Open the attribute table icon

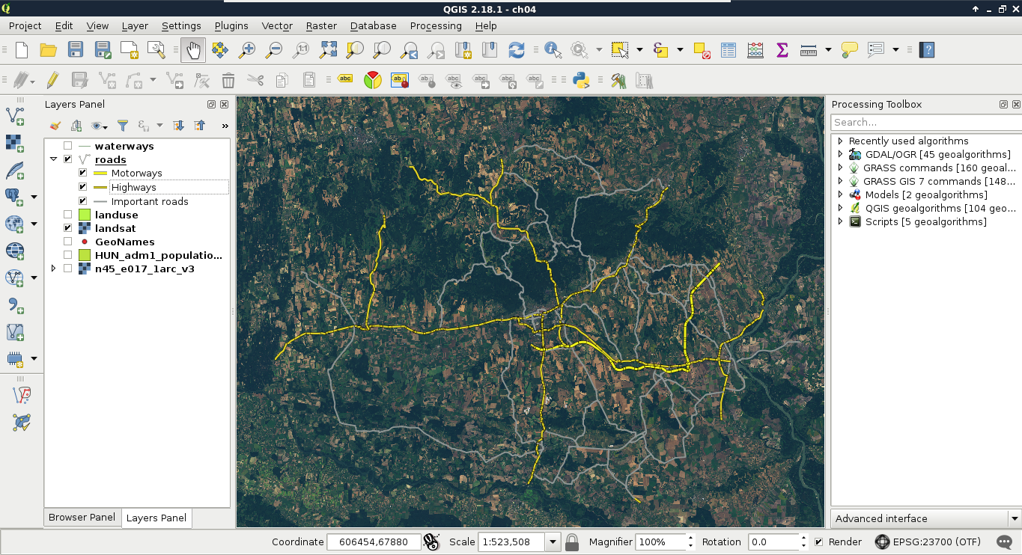click(x=729, y=50)
